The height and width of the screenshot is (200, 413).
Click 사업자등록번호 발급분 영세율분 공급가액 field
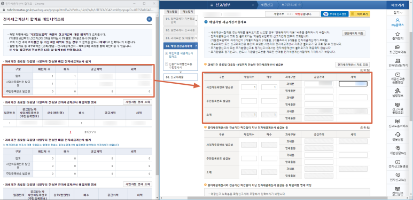click(x=319, y=91)
